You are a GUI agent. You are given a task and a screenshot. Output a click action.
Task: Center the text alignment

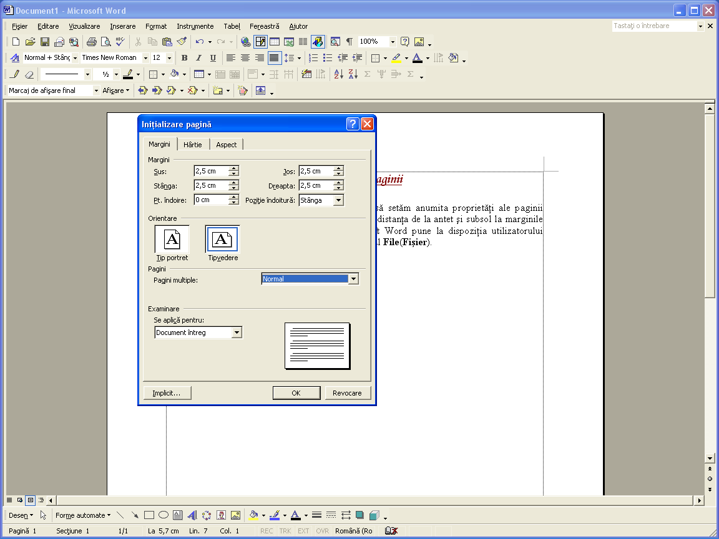(x=245, y=58)
